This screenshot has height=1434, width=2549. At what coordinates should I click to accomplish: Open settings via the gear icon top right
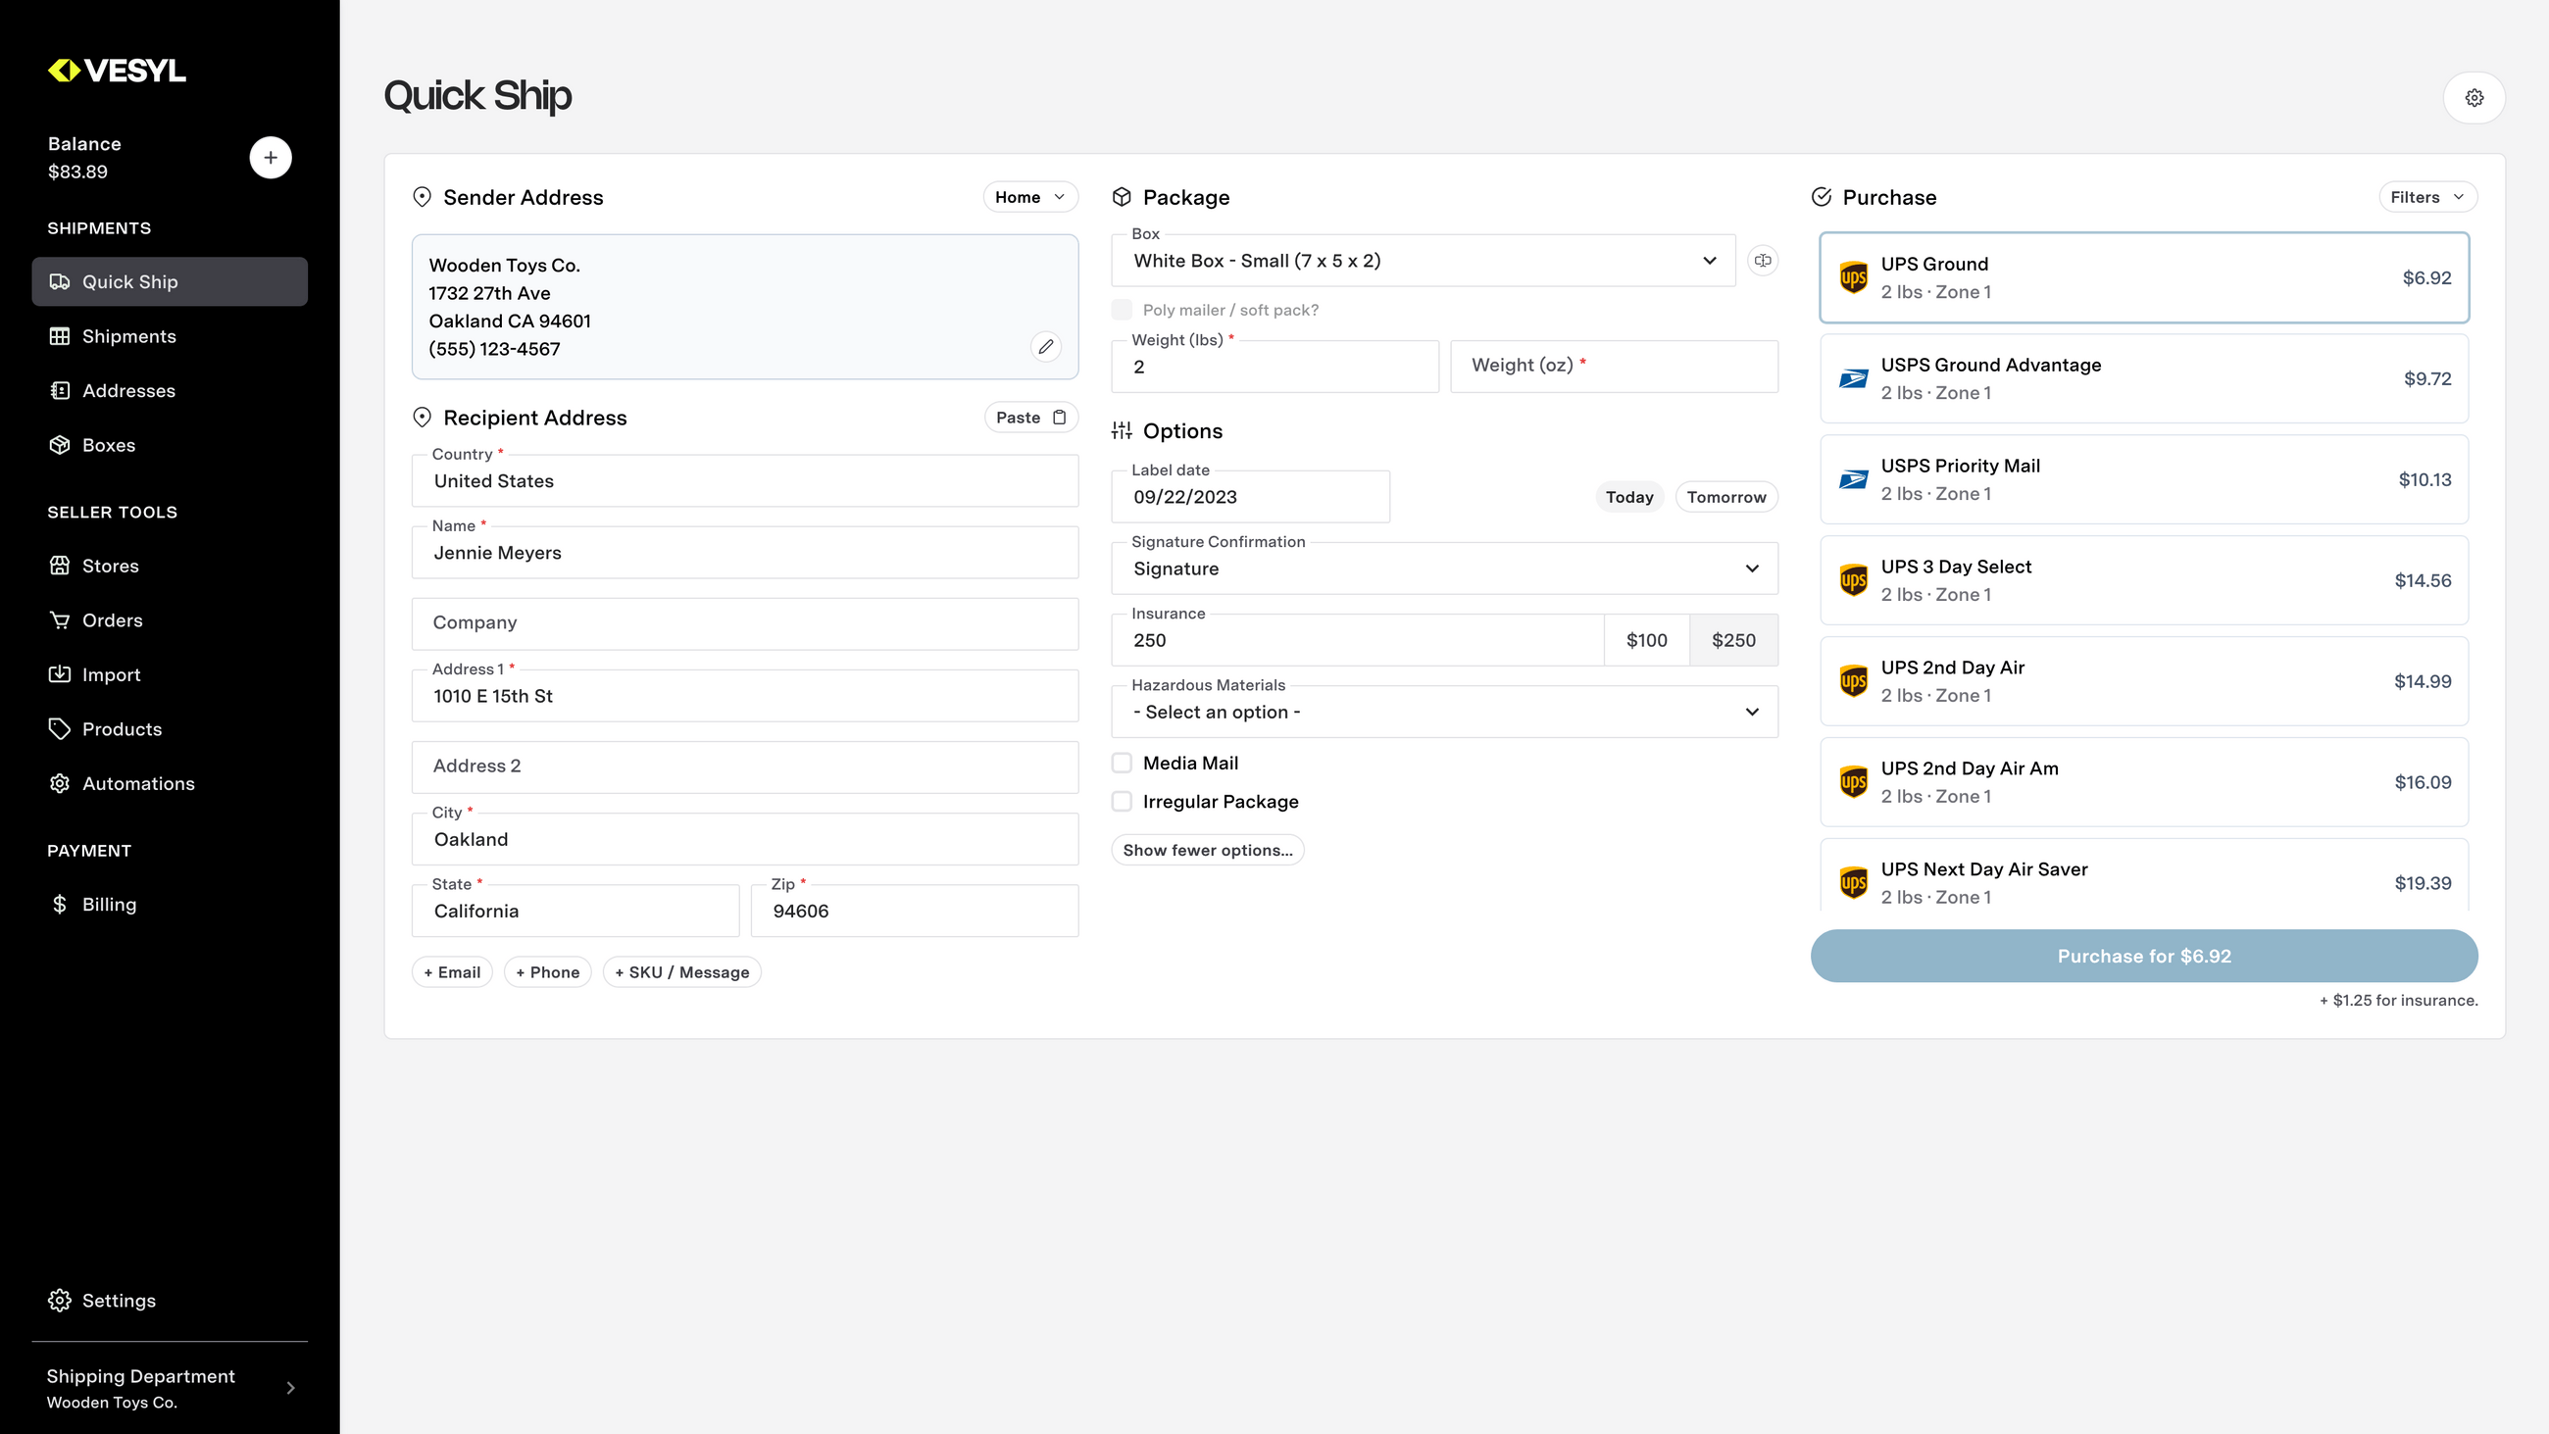(2474, 97)
